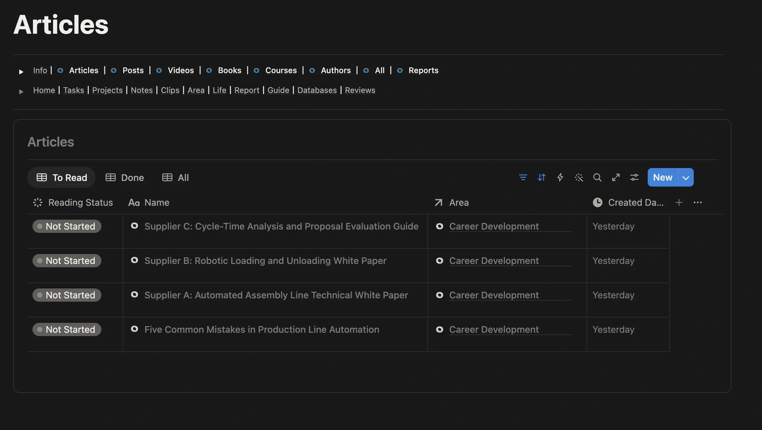Open the Reviews link
The image size is (762, 430).
(x=360, y=90)
